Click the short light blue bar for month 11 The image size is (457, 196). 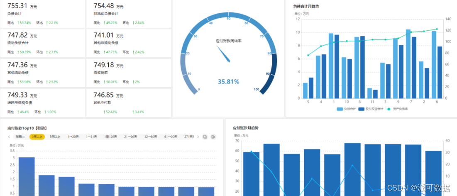click(369, 93)
